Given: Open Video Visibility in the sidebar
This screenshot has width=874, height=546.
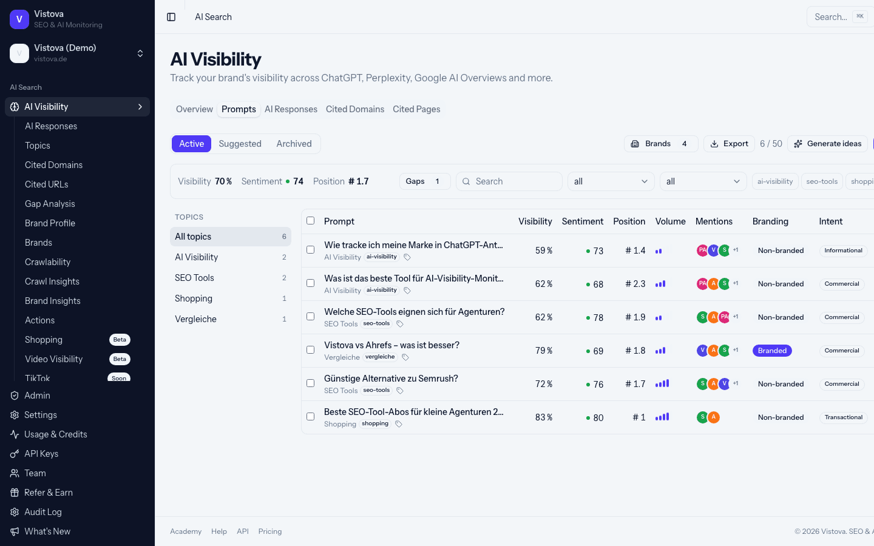Looking at the screenshot, I should point(78,359).
